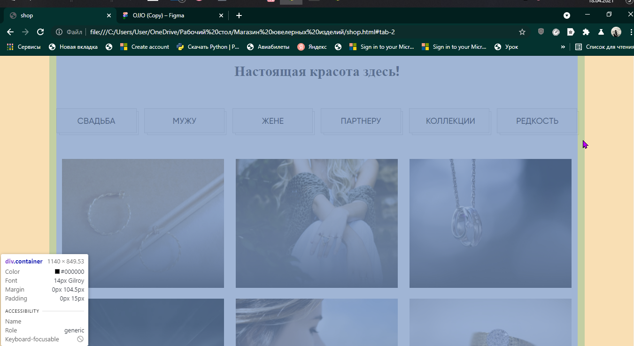Open the Скачать Python bookmark
Screen dimensions: 634x346
pyautogui.click(x=208, y=47)
